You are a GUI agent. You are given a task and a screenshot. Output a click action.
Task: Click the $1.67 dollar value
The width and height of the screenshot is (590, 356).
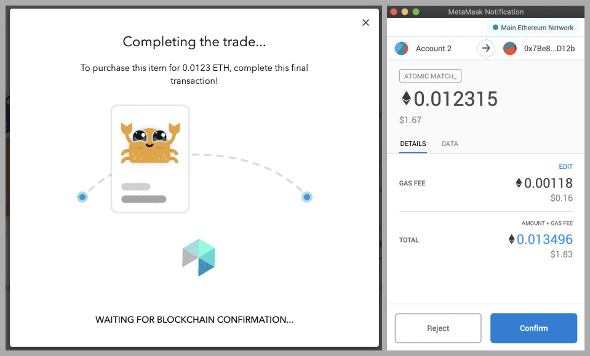[x=410, y=120]
